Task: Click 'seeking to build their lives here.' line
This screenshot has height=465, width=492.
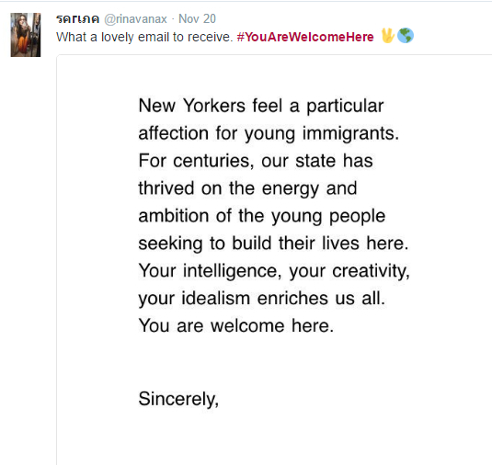Action: pyautogui.click(x=273, y=244)
